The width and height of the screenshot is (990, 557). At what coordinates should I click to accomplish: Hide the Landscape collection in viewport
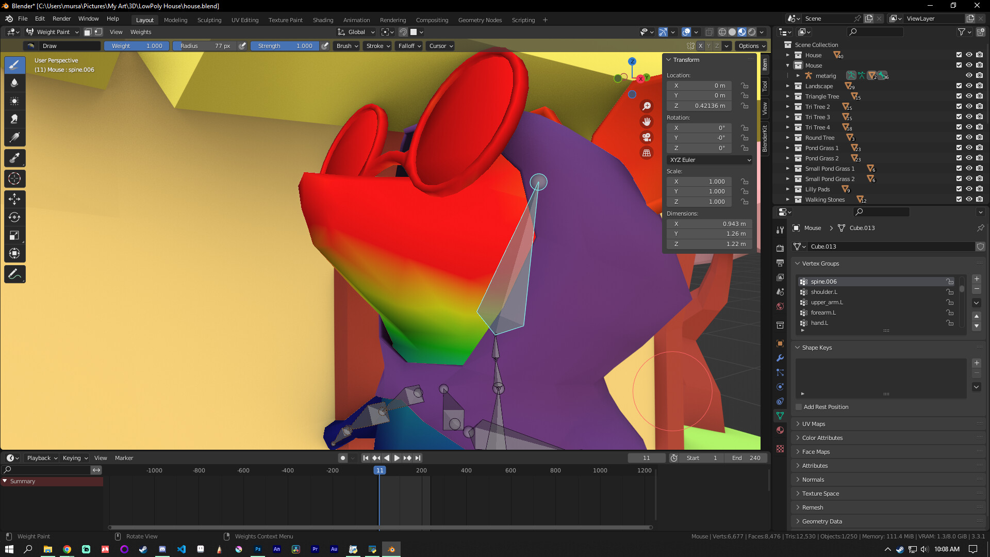pyautogui.click(x=969, y=86)
